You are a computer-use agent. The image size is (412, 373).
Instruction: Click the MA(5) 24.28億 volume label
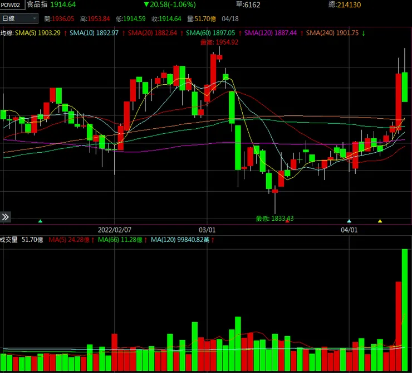point(69,240)
